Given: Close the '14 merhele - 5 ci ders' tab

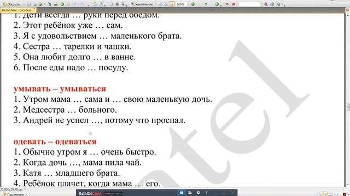Looking at the screenshot, I should [x=34, y=9].
